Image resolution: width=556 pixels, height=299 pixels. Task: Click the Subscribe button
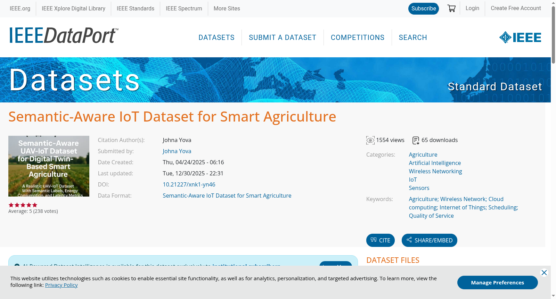(x=424, y=9)
